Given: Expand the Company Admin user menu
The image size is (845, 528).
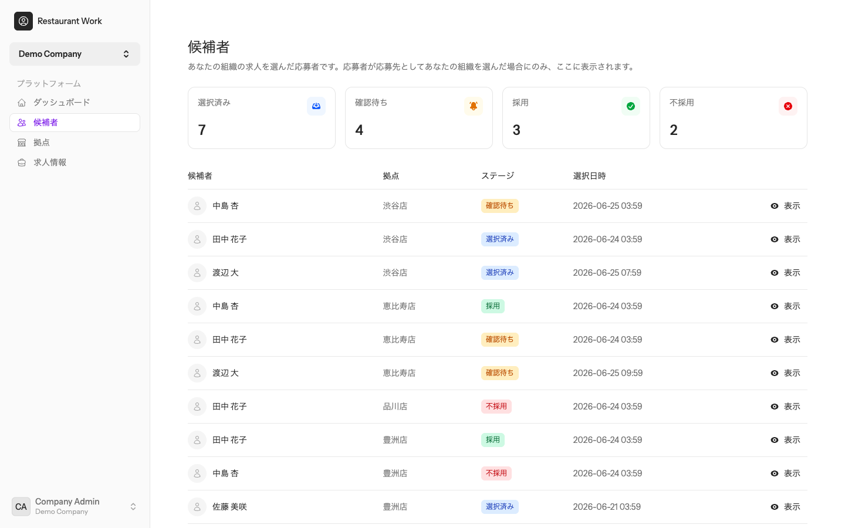Looking at the screenshot, I should coord(75,506).
